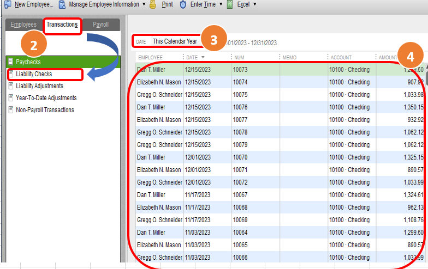Click the Excel toolbar button

tap(242, 4)
